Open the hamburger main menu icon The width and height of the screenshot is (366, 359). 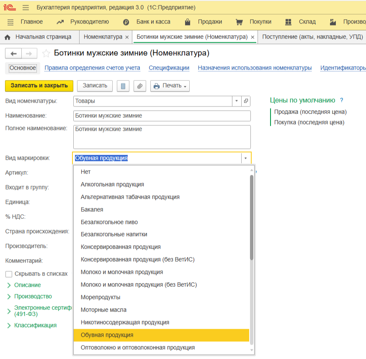[x=26, y=8]
